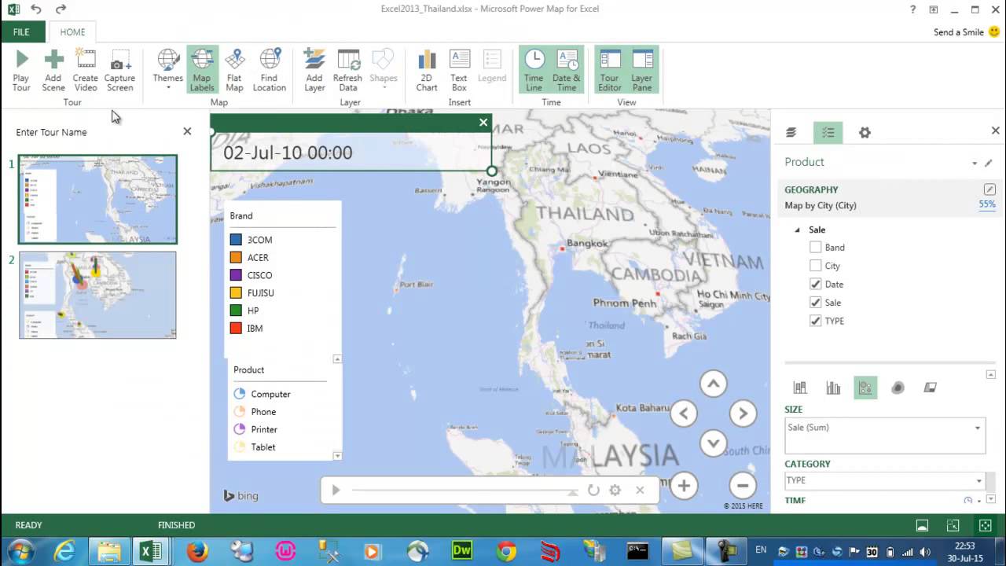Toggle Map Labels on the map

click(x=202, y=70)
